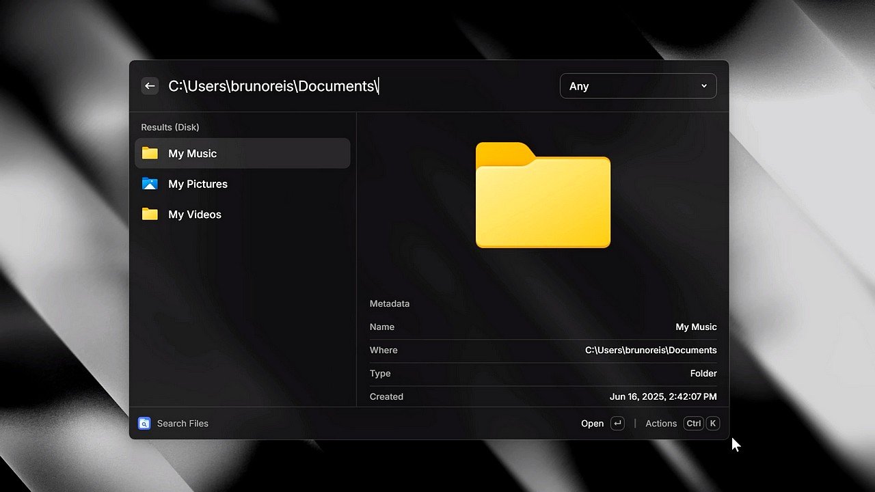The height and width of the screenshot is (492, 875).
Task: Click the My Music folder icon
Action: [x=150, y=153]
